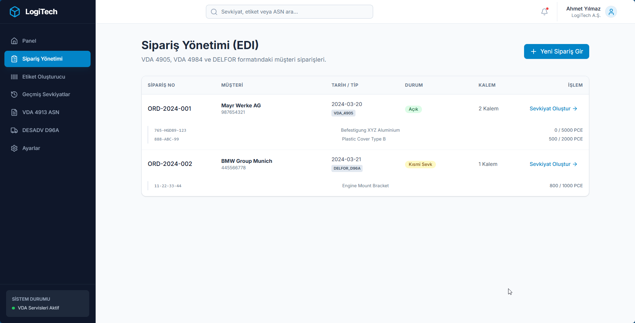Image resolution: width=635 pixels, height=323 pixels.
Task: Click part number 765-HGD89-123
Action: (x=170, y=130)
